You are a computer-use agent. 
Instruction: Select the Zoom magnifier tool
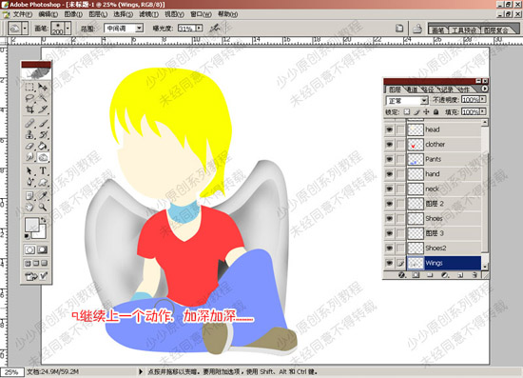[x=43, y=207]
